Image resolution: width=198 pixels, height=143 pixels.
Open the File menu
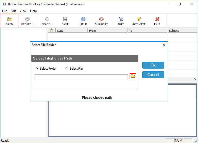tap(5, 11)
